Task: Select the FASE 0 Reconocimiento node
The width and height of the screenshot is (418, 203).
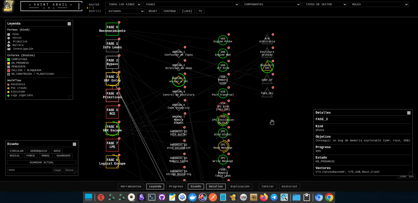Action: 112,29
